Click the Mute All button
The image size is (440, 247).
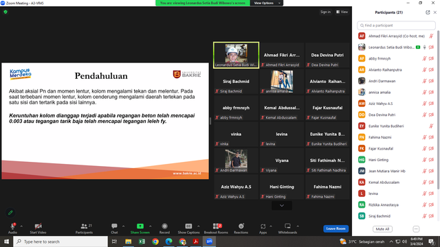pyautogui.click(x=382, y=228)
